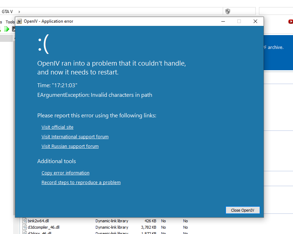Click the admin shield icon in address bar

(228, 11)
